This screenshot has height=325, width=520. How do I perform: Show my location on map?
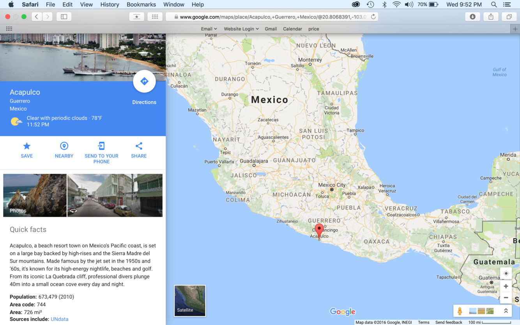[506, 273]
